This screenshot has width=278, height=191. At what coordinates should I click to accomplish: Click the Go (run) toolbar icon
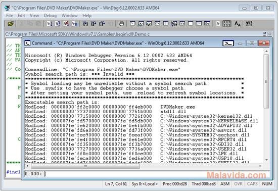click(x=50, y=24)
